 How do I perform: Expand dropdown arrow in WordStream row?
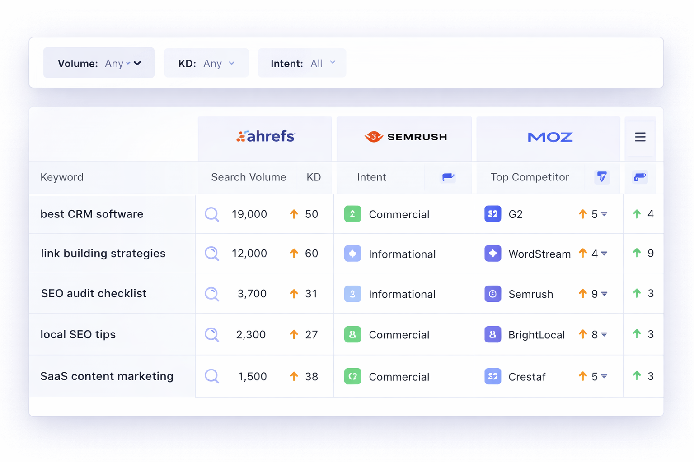tap(604, 254)
